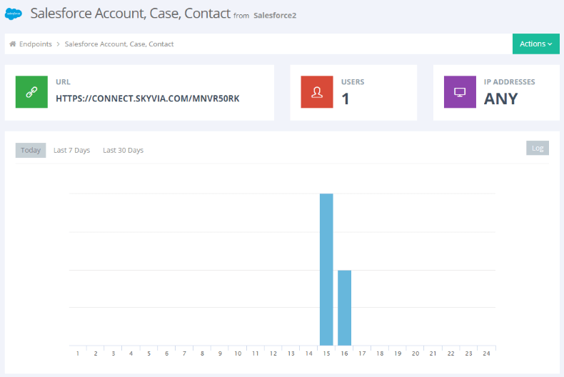Click the red Users person icon
The image size is (564, 377).
point(317,91)
